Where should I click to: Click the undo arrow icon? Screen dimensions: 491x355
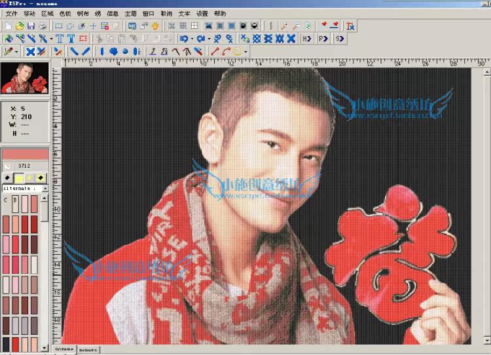183,39
